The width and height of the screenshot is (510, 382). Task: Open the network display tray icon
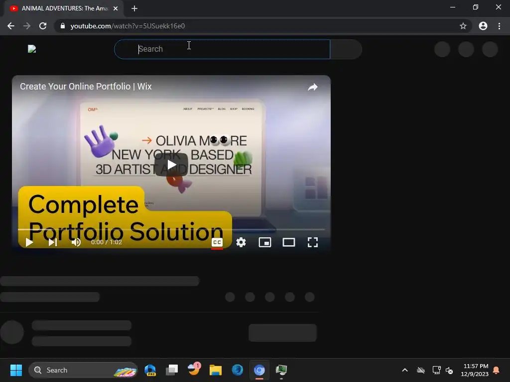(x=436, y=370)
